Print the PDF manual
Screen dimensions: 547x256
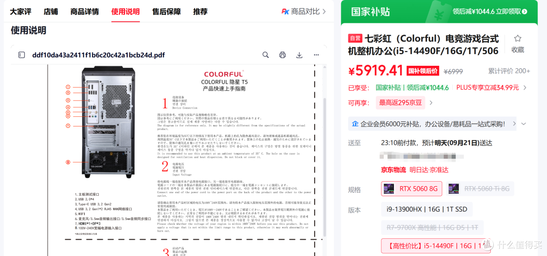click(282, 55)
